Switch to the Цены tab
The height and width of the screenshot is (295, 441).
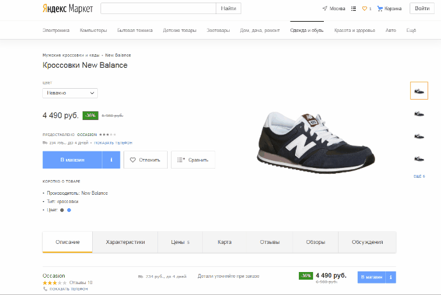[180, 242]
